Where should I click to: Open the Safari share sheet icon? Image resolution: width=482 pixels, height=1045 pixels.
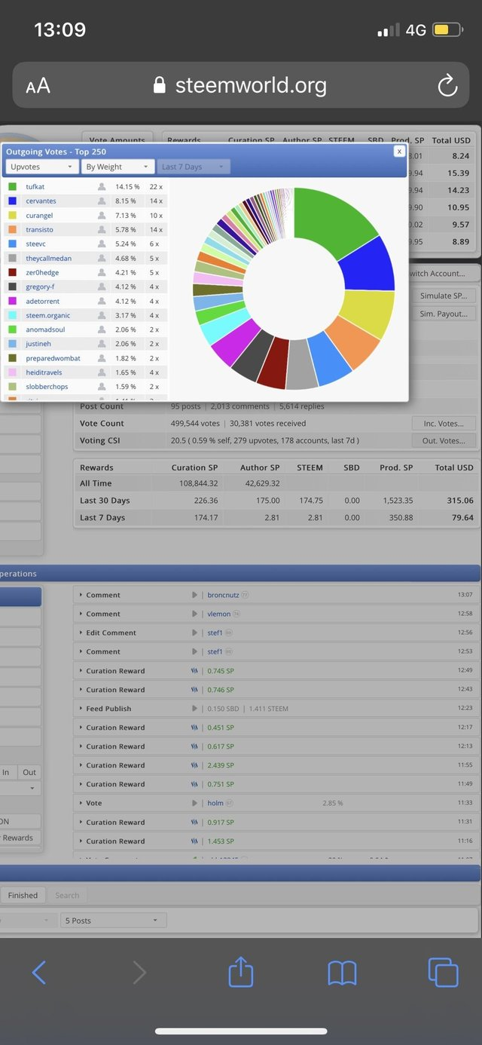pyautogui.click(x=241, y=971)
